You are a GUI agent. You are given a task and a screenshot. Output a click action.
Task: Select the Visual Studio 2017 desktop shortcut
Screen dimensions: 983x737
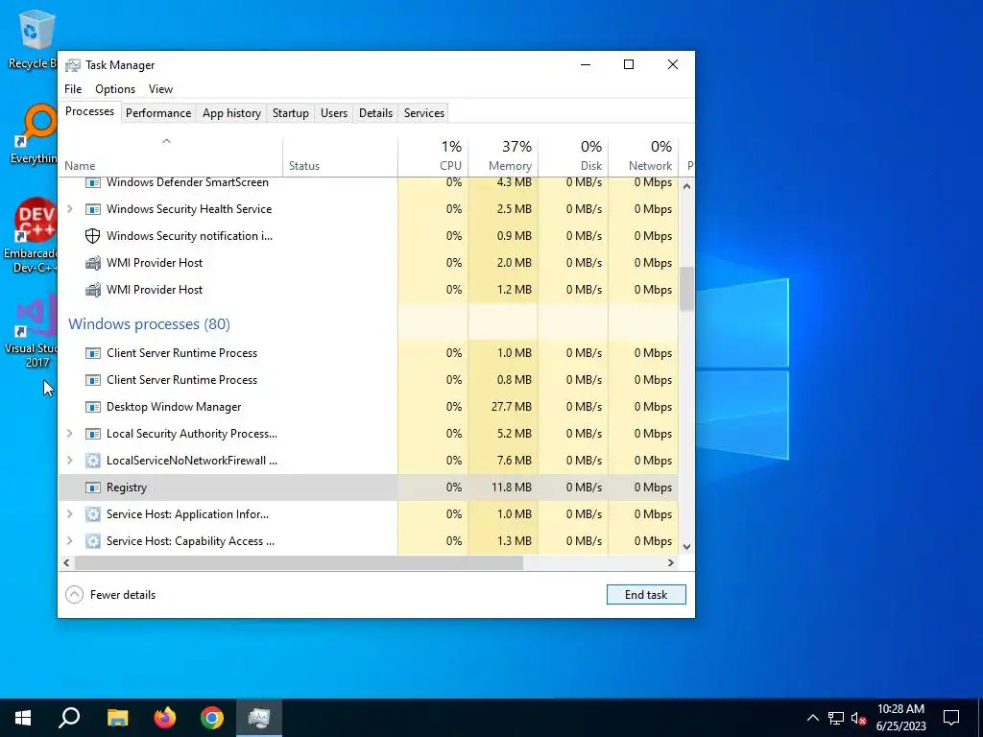[32, 333]
